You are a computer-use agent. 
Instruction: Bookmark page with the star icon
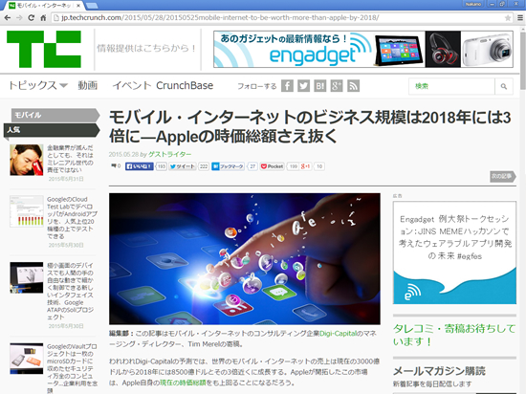508,18
